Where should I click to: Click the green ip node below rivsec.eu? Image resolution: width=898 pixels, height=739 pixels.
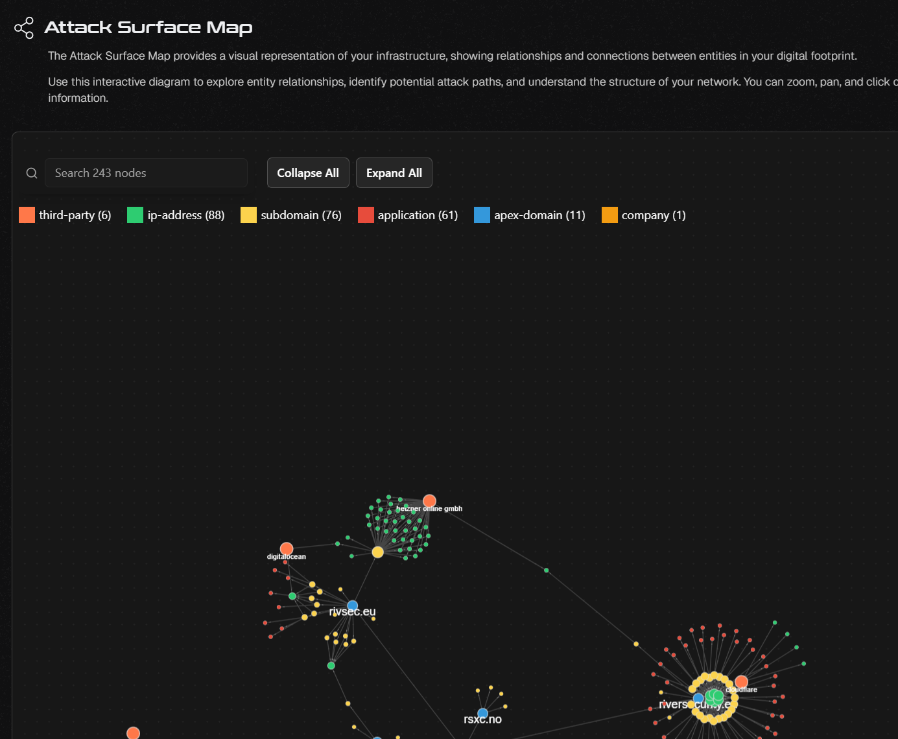331,666
